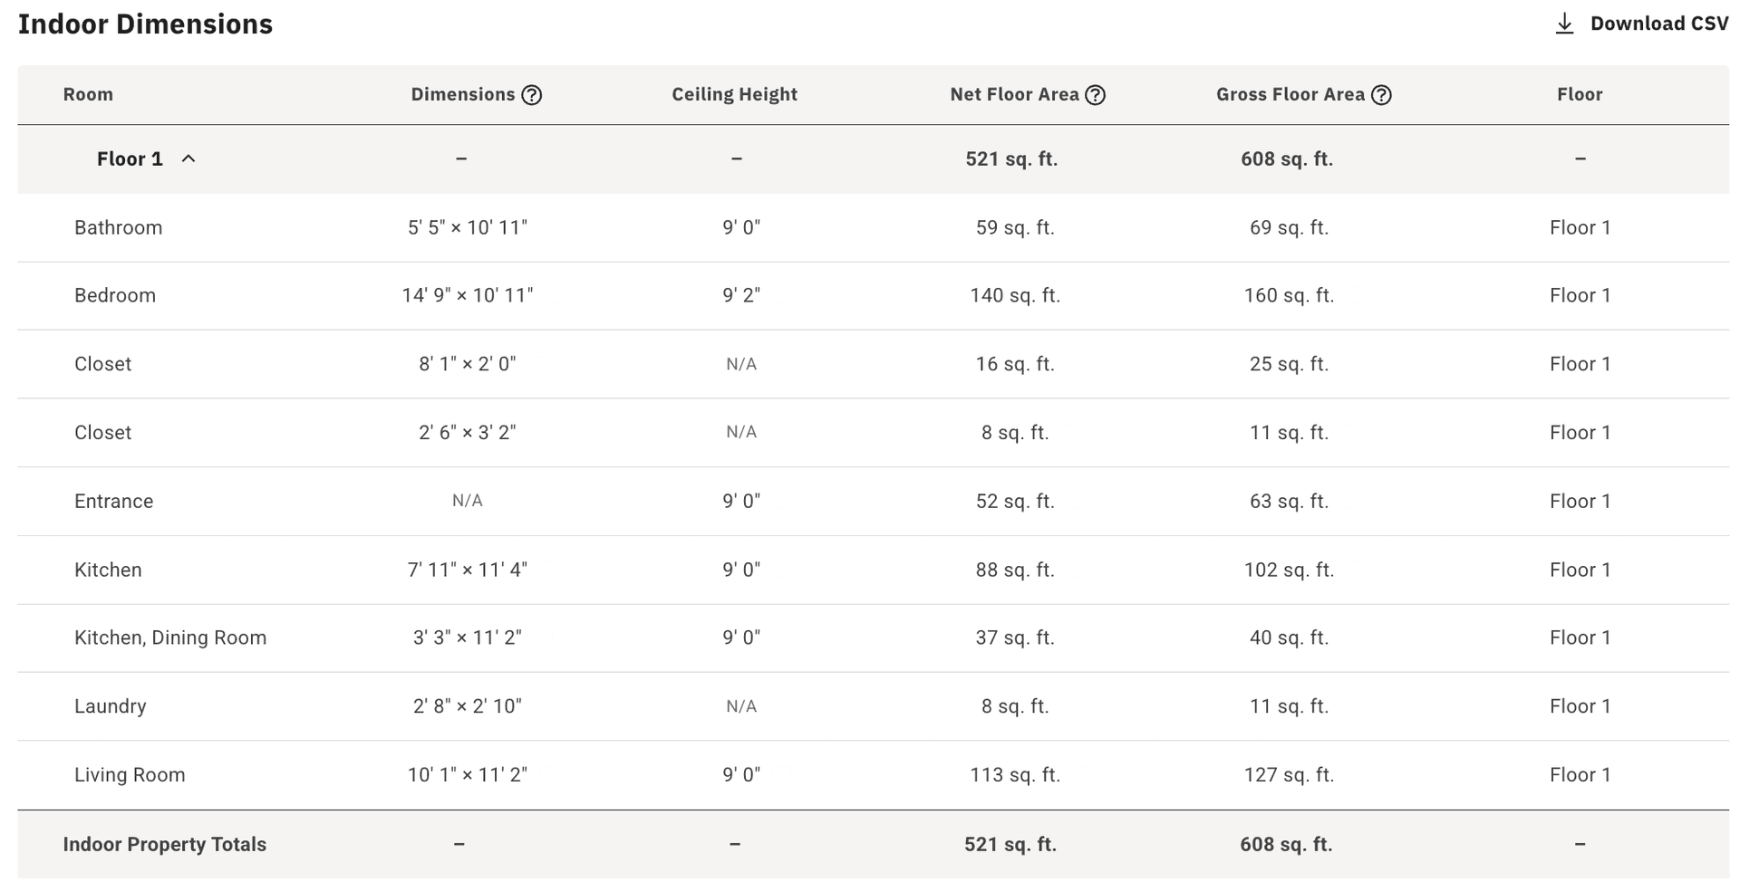Click the Room column header
1740x882 pixels.
coord(88,94)
